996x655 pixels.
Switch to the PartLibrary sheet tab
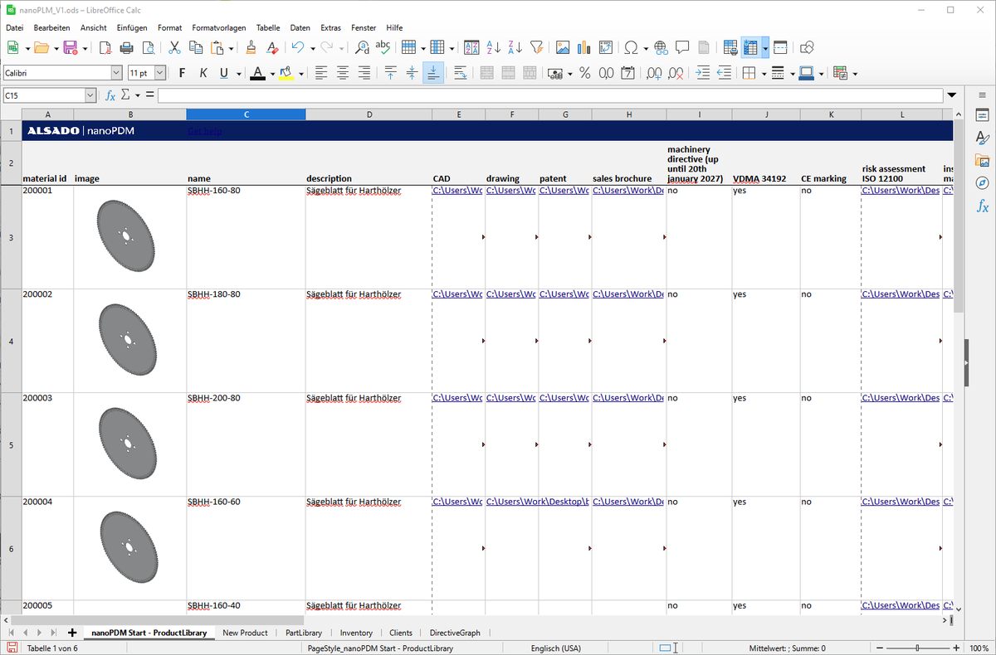(x=304, y=633)
